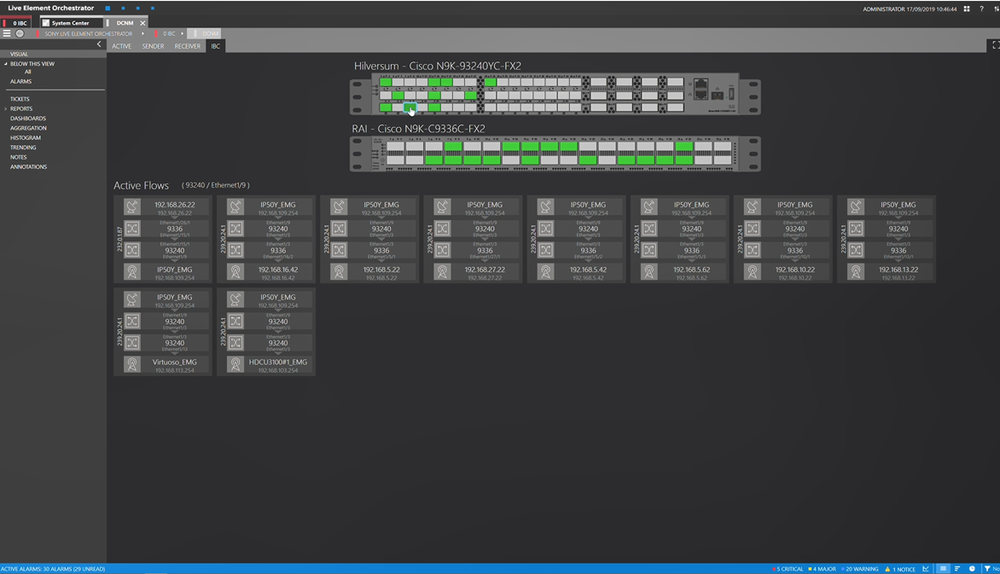Select the 192.168.16.42 receiver label
Screen dimensions: 1000x574
278,270
